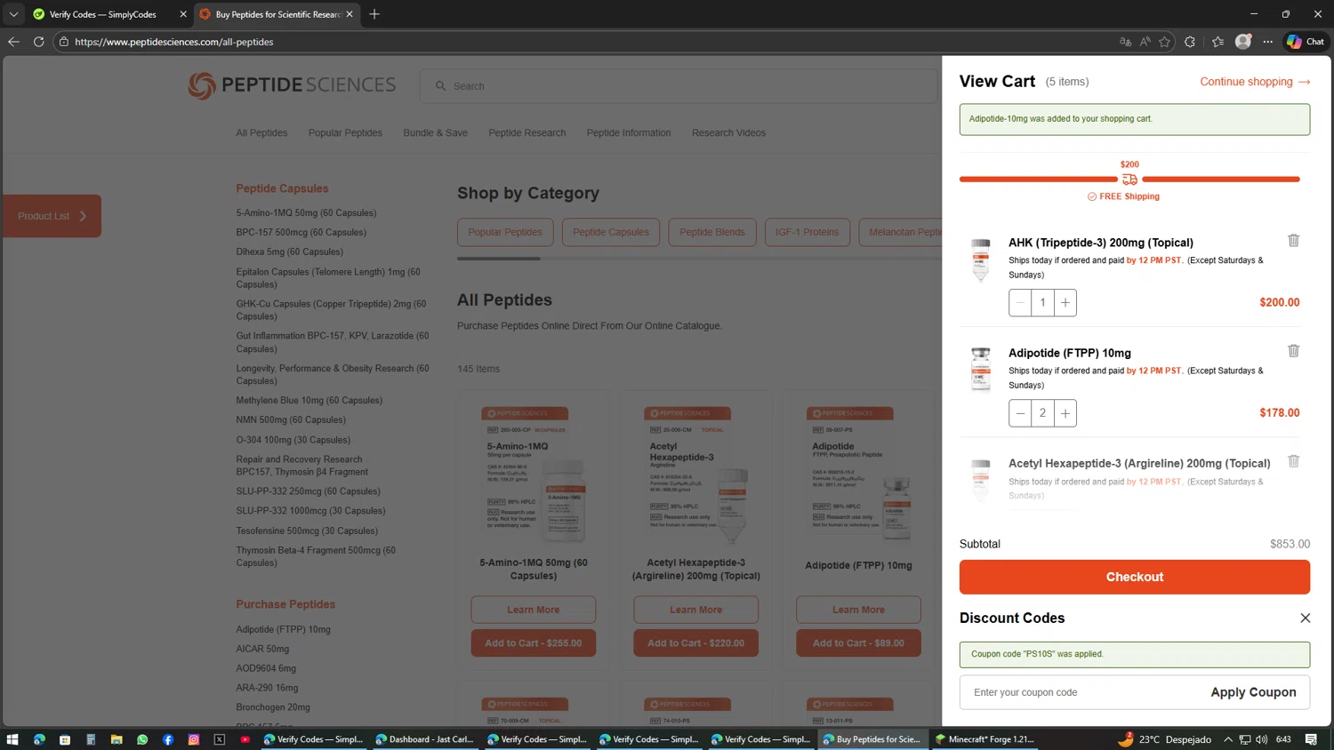Image resolution: width=1334 pixels, height=750 pixels.
Task: Open tab search dropdown arrow
Action: point(13,14)
